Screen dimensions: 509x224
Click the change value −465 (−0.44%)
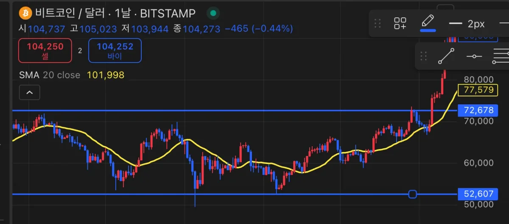pyautogui.click(x=259, y=29)
